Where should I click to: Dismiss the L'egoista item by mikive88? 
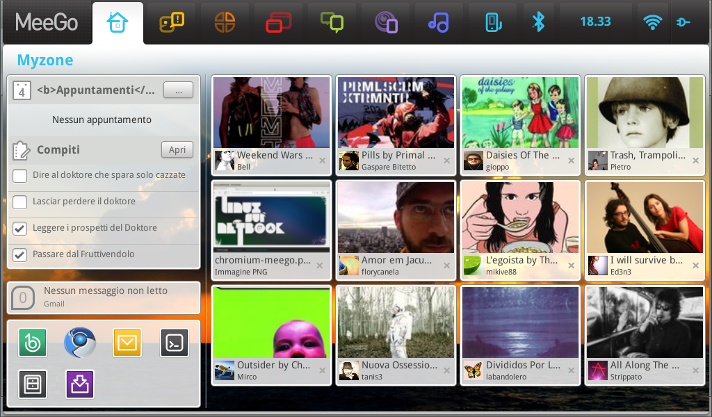[x=572, y=265]
